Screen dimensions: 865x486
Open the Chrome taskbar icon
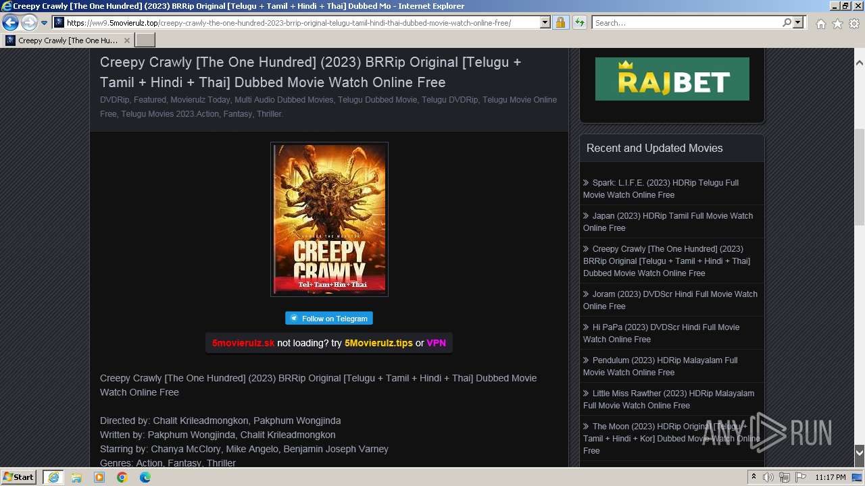point(122,477)
